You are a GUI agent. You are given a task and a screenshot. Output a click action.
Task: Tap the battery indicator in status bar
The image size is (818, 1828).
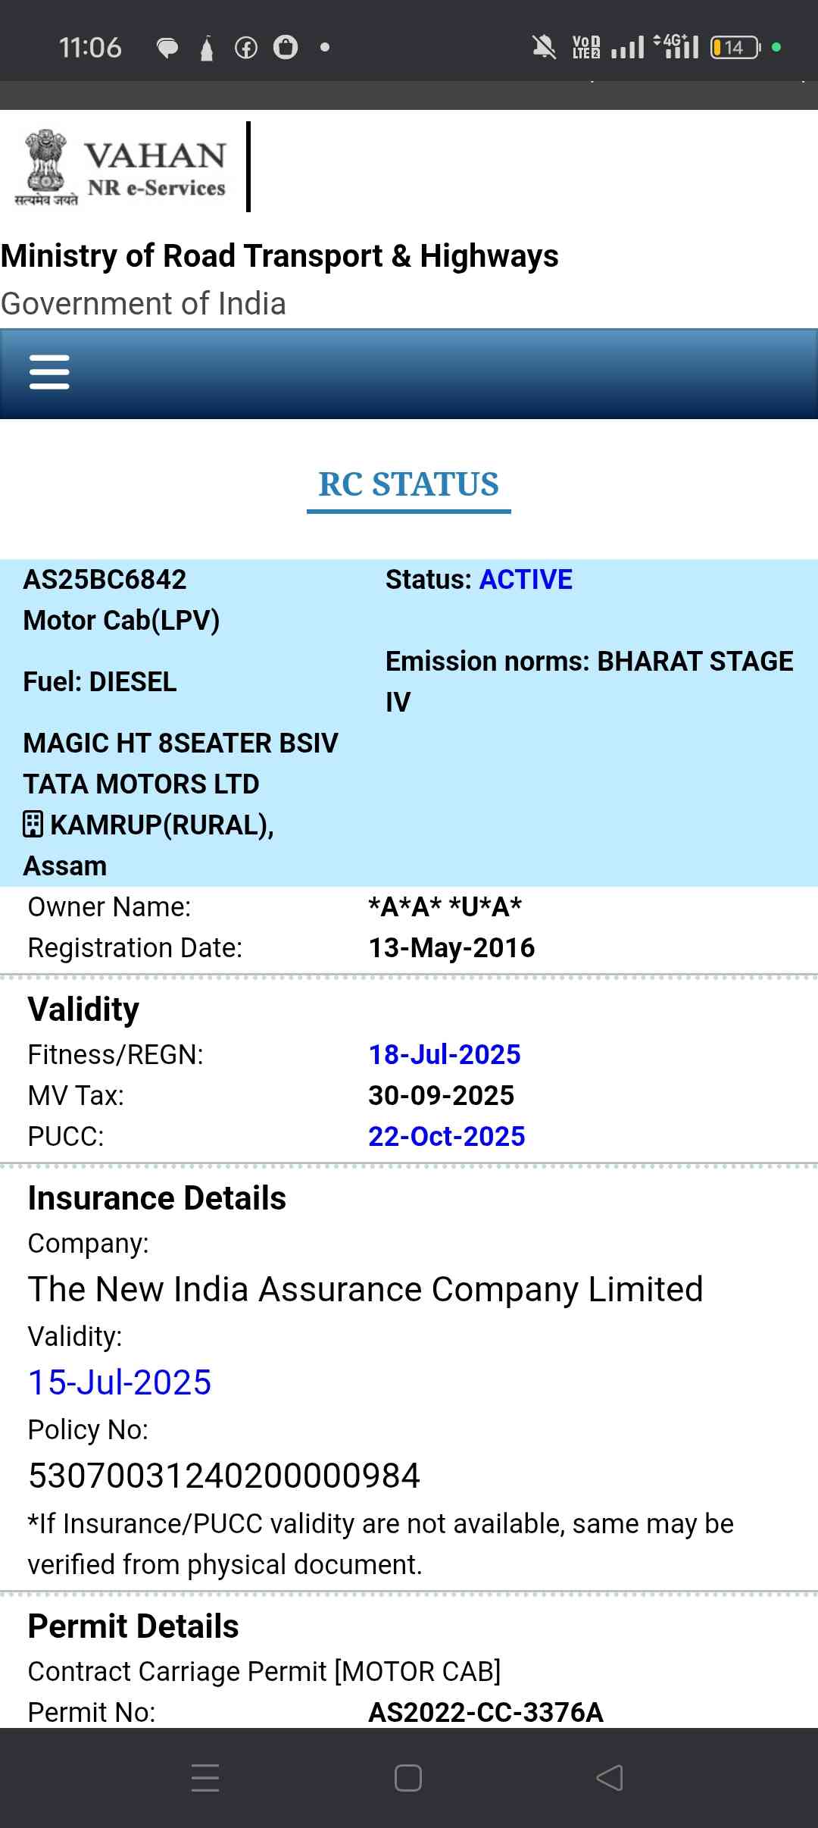(x=735, y=48)
